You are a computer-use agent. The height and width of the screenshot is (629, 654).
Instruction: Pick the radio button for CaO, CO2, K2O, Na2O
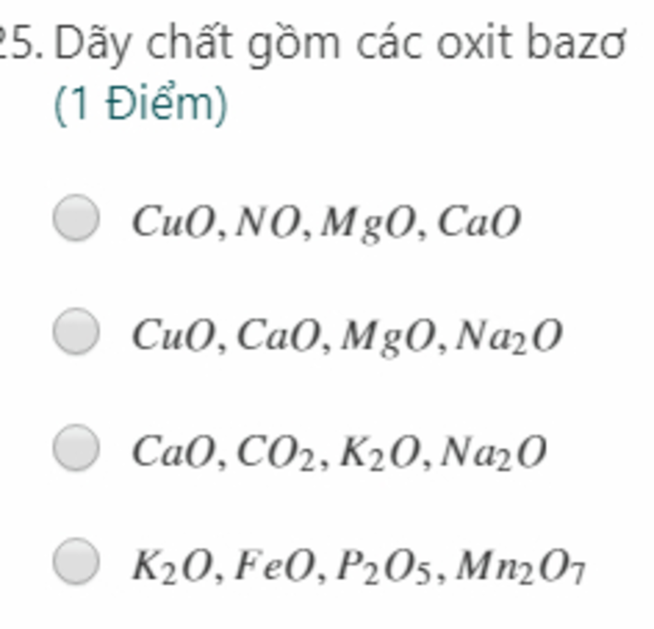(x=77, y=448)
